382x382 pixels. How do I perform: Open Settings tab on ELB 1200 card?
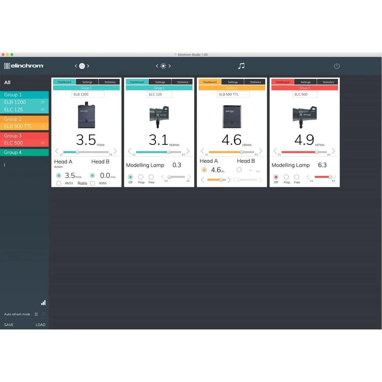(87, 82)
